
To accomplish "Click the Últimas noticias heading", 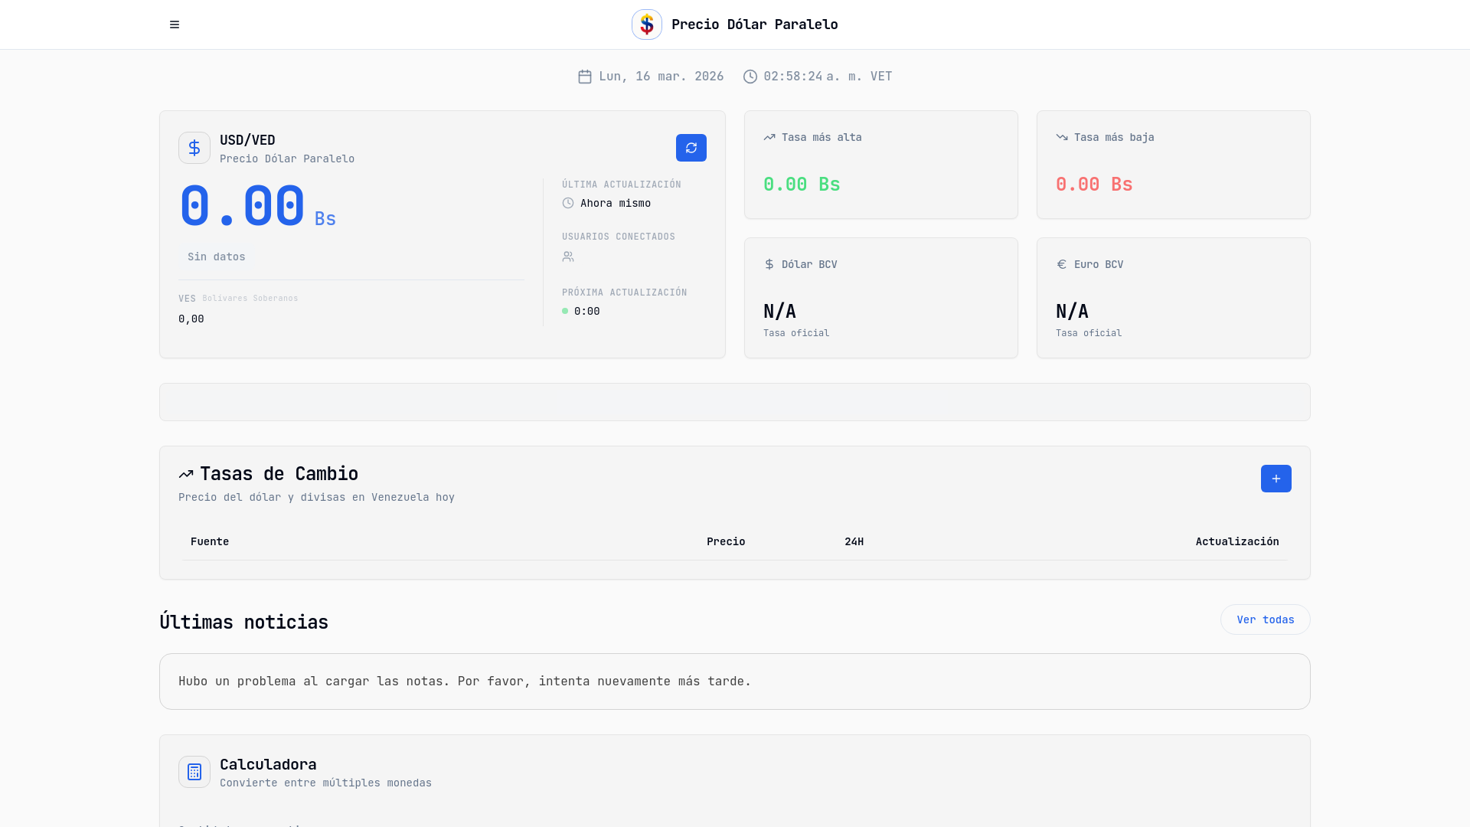I will (x=243, y=622).
